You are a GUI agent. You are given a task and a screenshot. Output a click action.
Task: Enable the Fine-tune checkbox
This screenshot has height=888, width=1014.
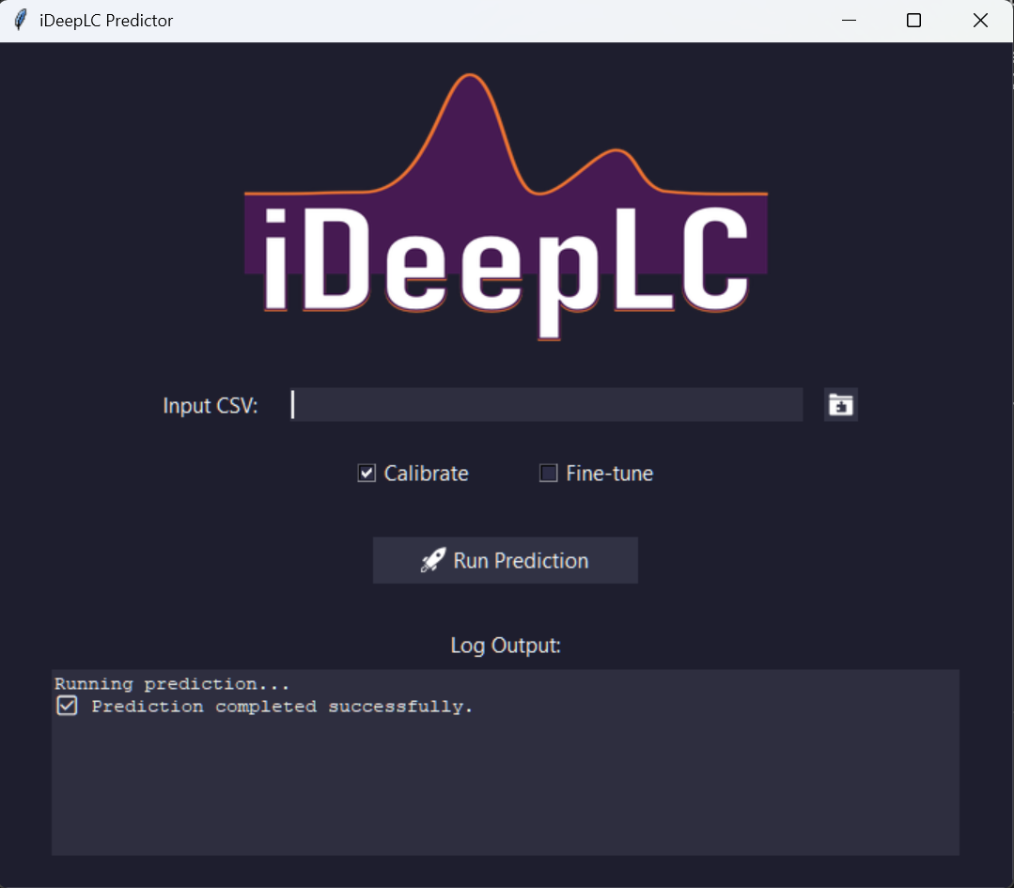549,474
